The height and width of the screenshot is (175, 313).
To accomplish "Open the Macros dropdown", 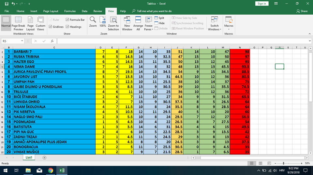I will 229,23.
